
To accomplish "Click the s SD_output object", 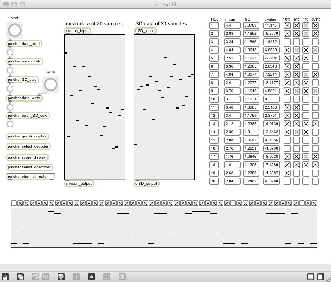I will point(146,183).
